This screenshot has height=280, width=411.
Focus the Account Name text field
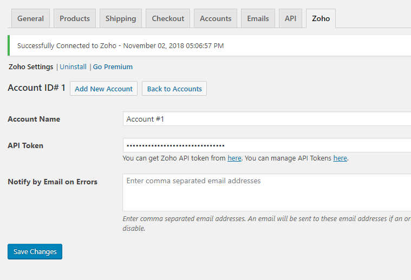pos(266,119)
